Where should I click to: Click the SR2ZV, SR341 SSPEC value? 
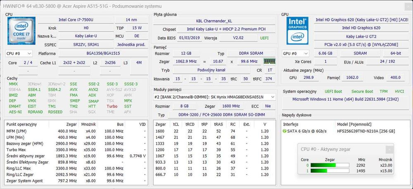86,45
